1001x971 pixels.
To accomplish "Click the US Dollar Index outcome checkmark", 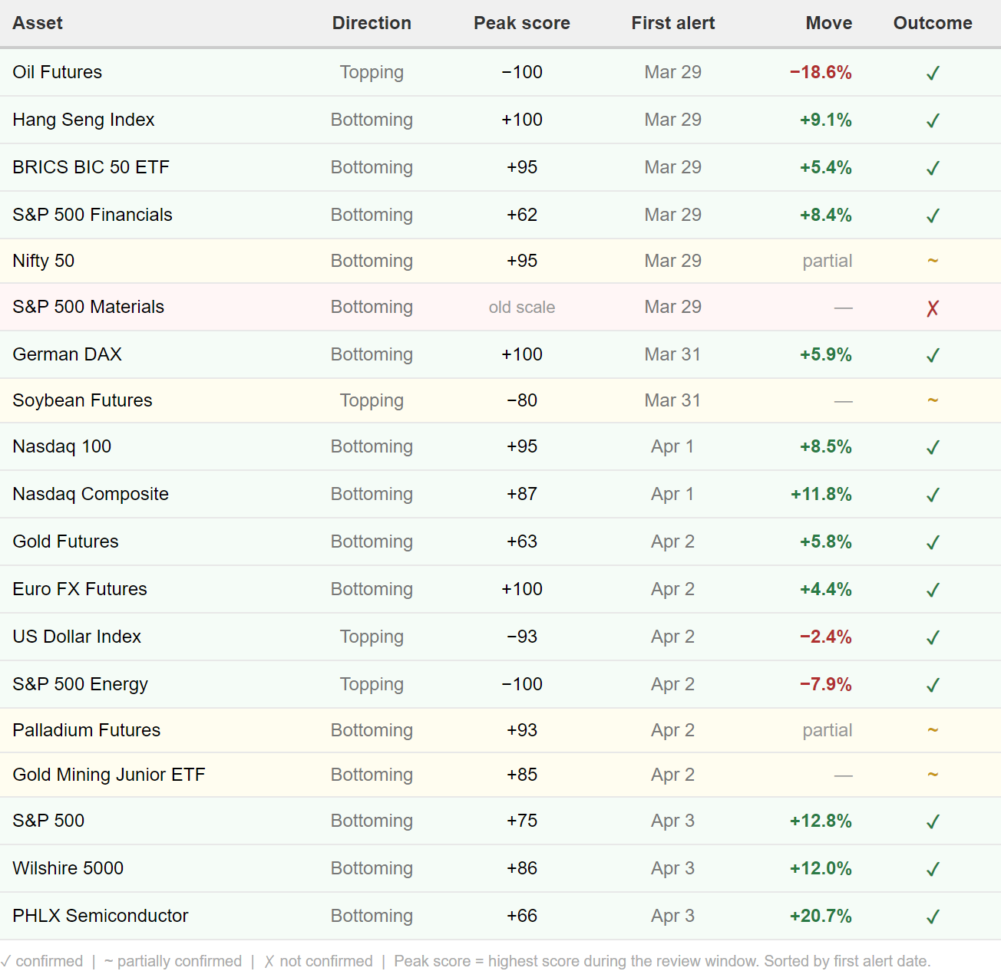I will point(933,637).
